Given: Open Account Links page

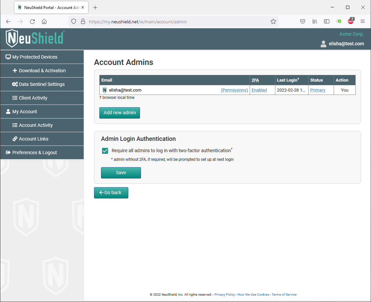Looking at the screenshot, I should tap(42, 139).
